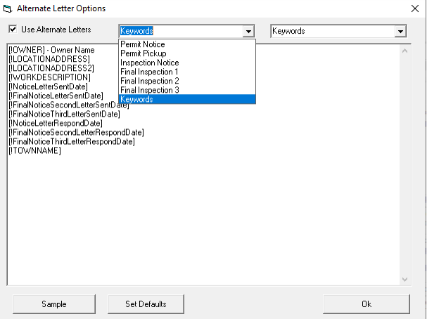Choose Permit Pickup in the list
427x319 pixels.
pos(144,53)
